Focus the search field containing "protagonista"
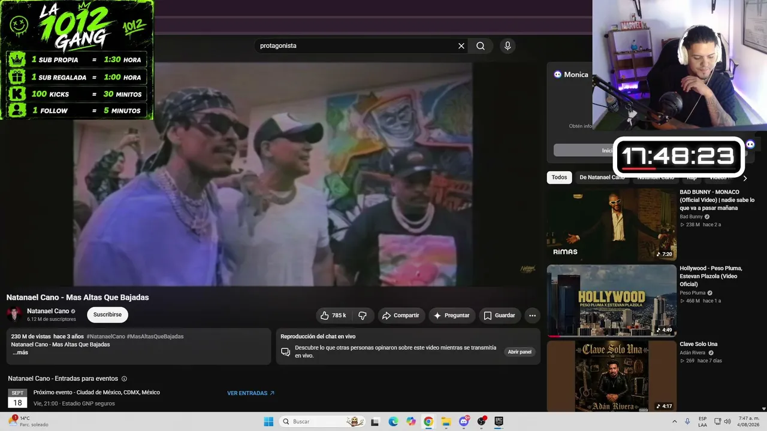Viewport: 767px width, 431px height. [357, 46]
